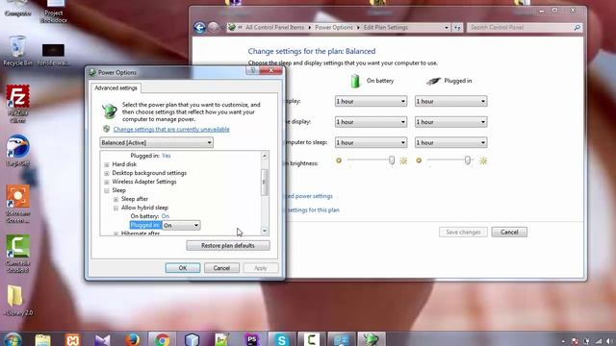The width and height of the screenshot is (616, 346).
Task: Expand Wireless Adapter Settings node
Action: coord(107,182)
